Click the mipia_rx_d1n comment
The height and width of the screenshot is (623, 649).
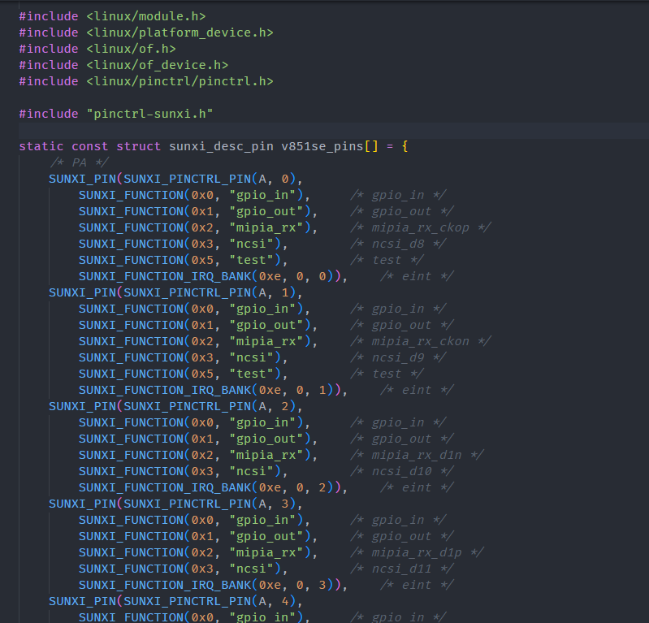(x=417, y=455)
